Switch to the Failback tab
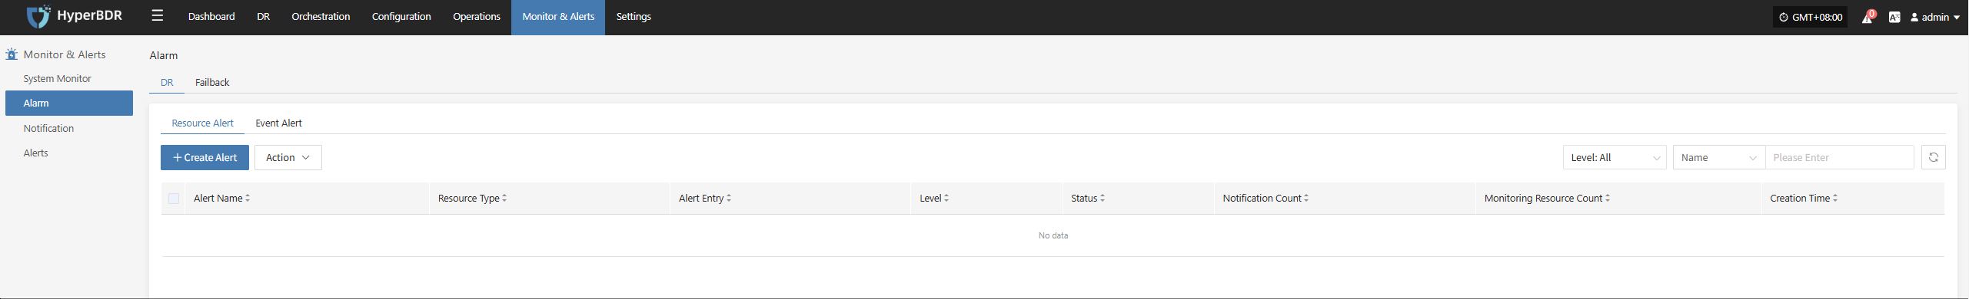The width and height of the screenshot is (1969, 299). (212, 82)
